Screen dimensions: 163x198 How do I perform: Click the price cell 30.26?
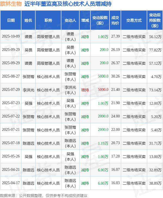click(x=115, y=76)
